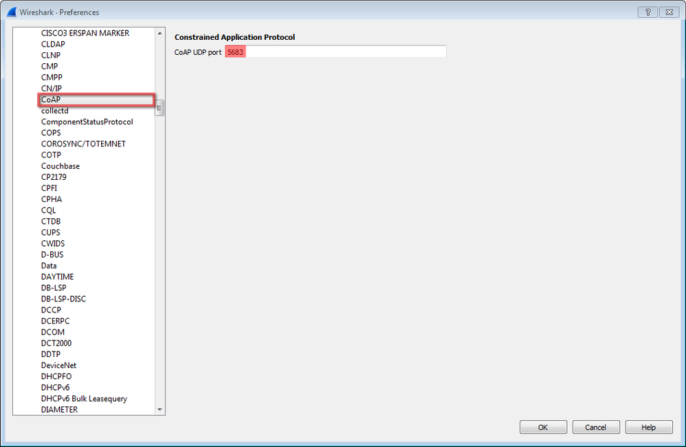Select the CMPP protocol entry

click(x=52, y=78)
